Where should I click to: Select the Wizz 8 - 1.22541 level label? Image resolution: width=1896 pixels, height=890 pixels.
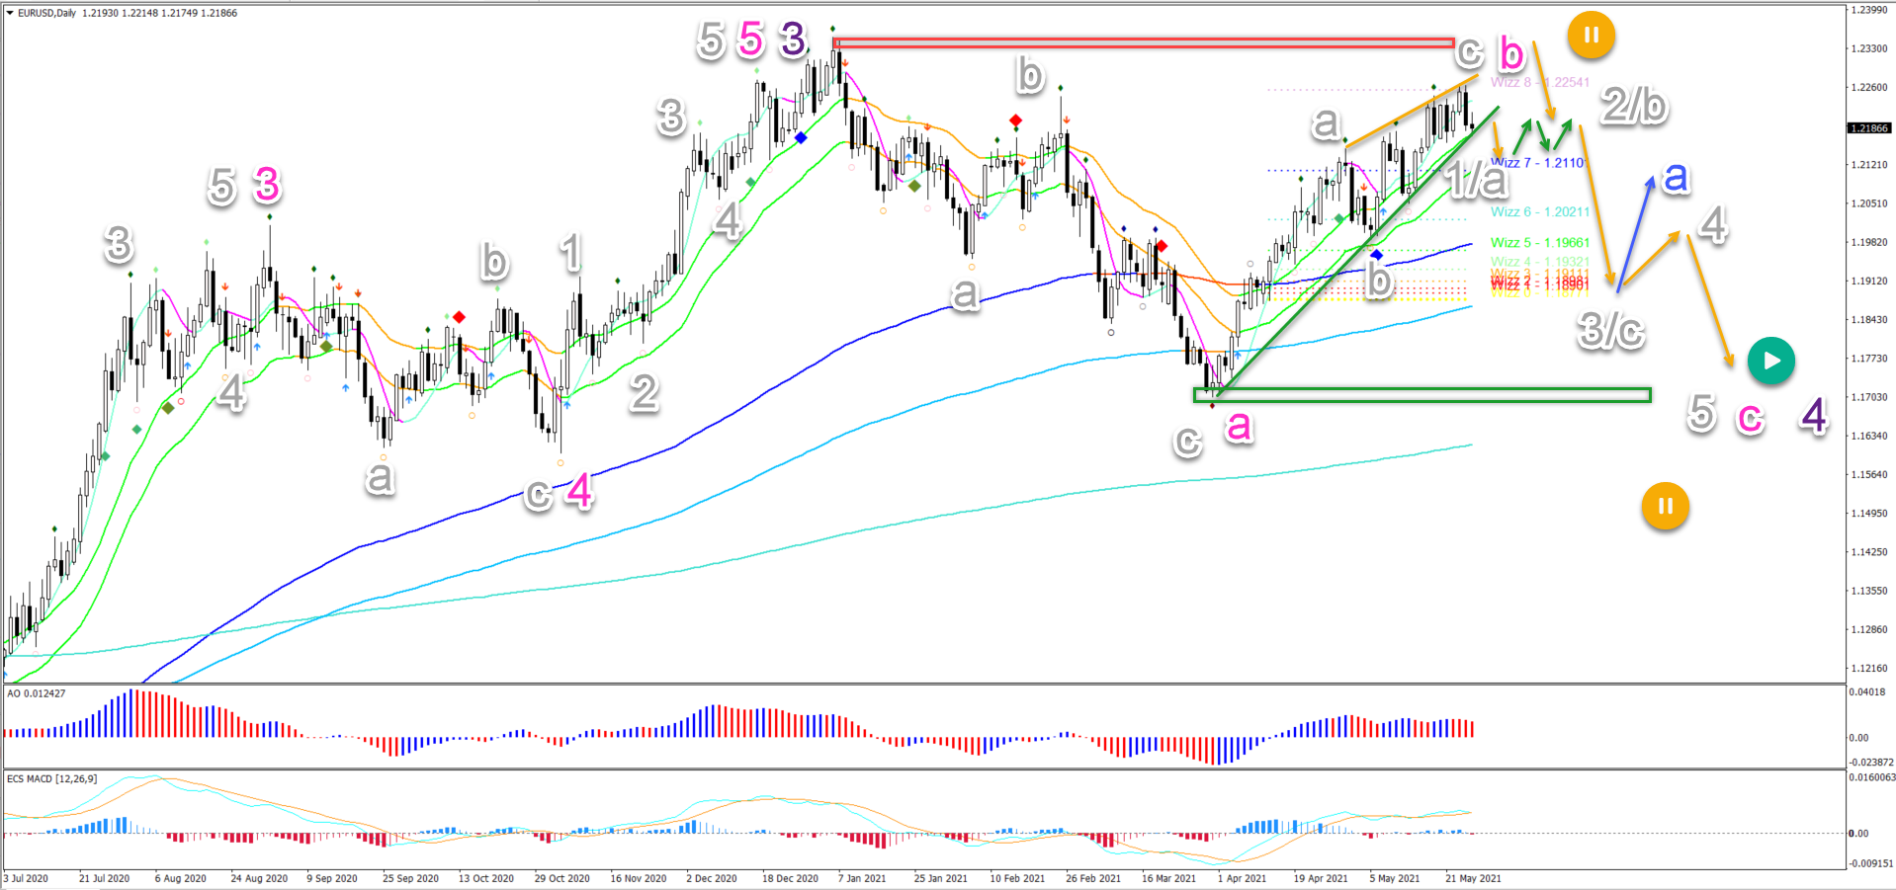click(1540, 82)
